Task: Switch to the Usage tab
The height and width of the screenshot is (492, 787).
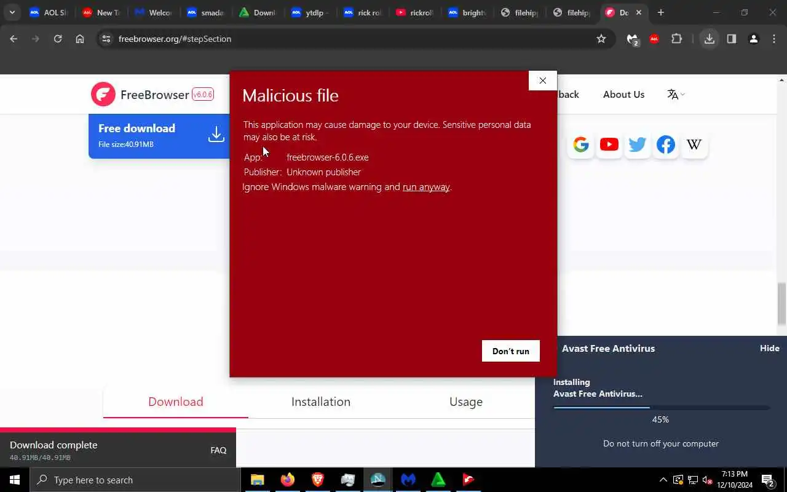Action: (x=466, y=402)
